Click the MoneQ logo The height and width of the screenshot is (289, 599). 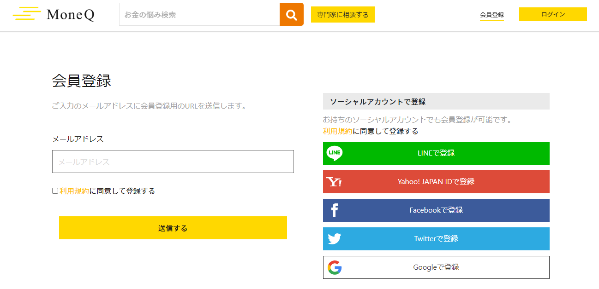click(x=54, y=14)
